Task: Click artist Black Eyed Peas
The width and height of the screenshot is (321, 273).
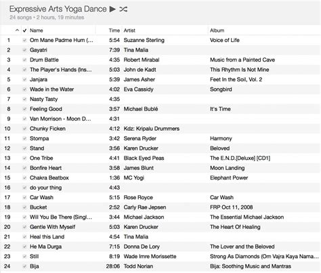Action: pyautogui.click(x=144, y=158)
